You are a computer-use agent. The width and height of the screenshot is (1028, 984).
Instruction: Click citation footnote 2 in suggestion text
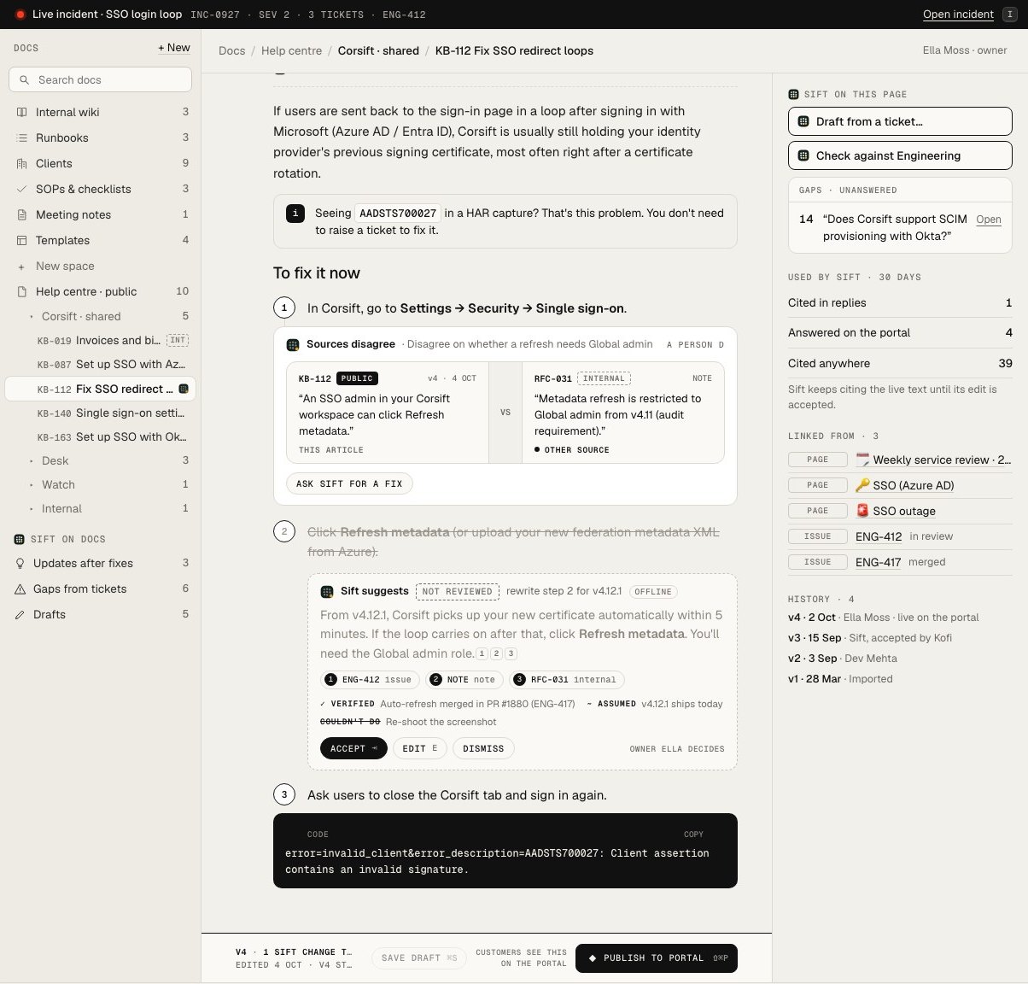coord(496,653)
